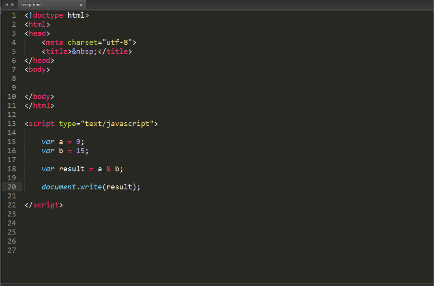Click the type attribute on line 13
Screen dimensions: 434x286
pyautogui.click(x=67, y=124)
